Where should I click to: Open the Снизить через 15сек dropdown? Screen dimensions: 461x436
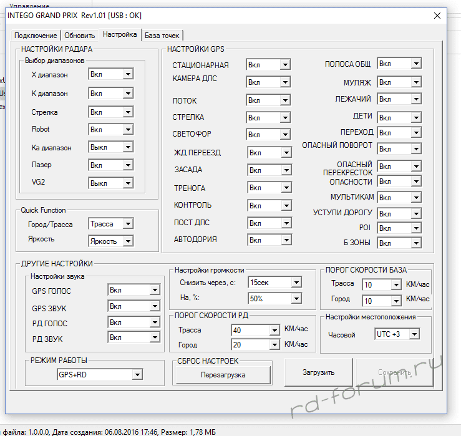pos(275,282)
